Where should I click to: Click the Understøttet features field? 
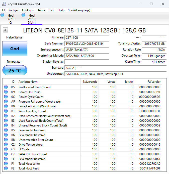[x=116, y=74]
